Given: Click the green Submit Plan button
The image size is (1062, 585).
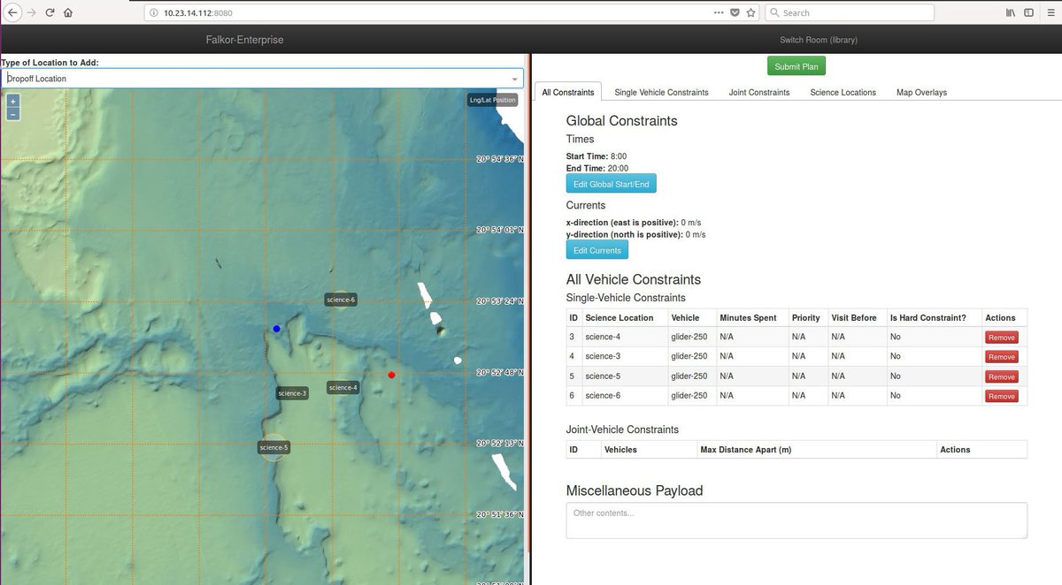Looking at the screenshot, I should (796, 66).
